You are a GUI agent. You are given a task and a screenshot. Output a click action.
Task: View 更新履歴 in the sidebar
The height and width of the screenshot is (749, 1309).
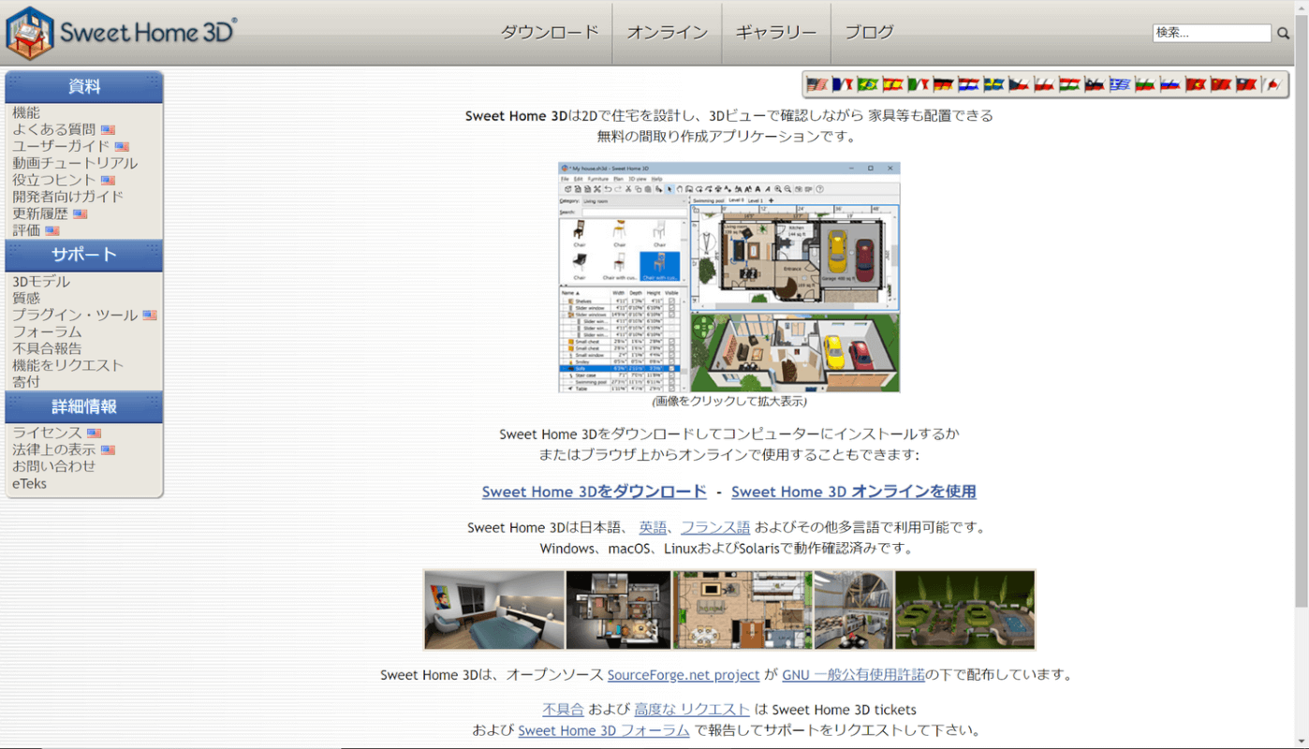(40, 213)
